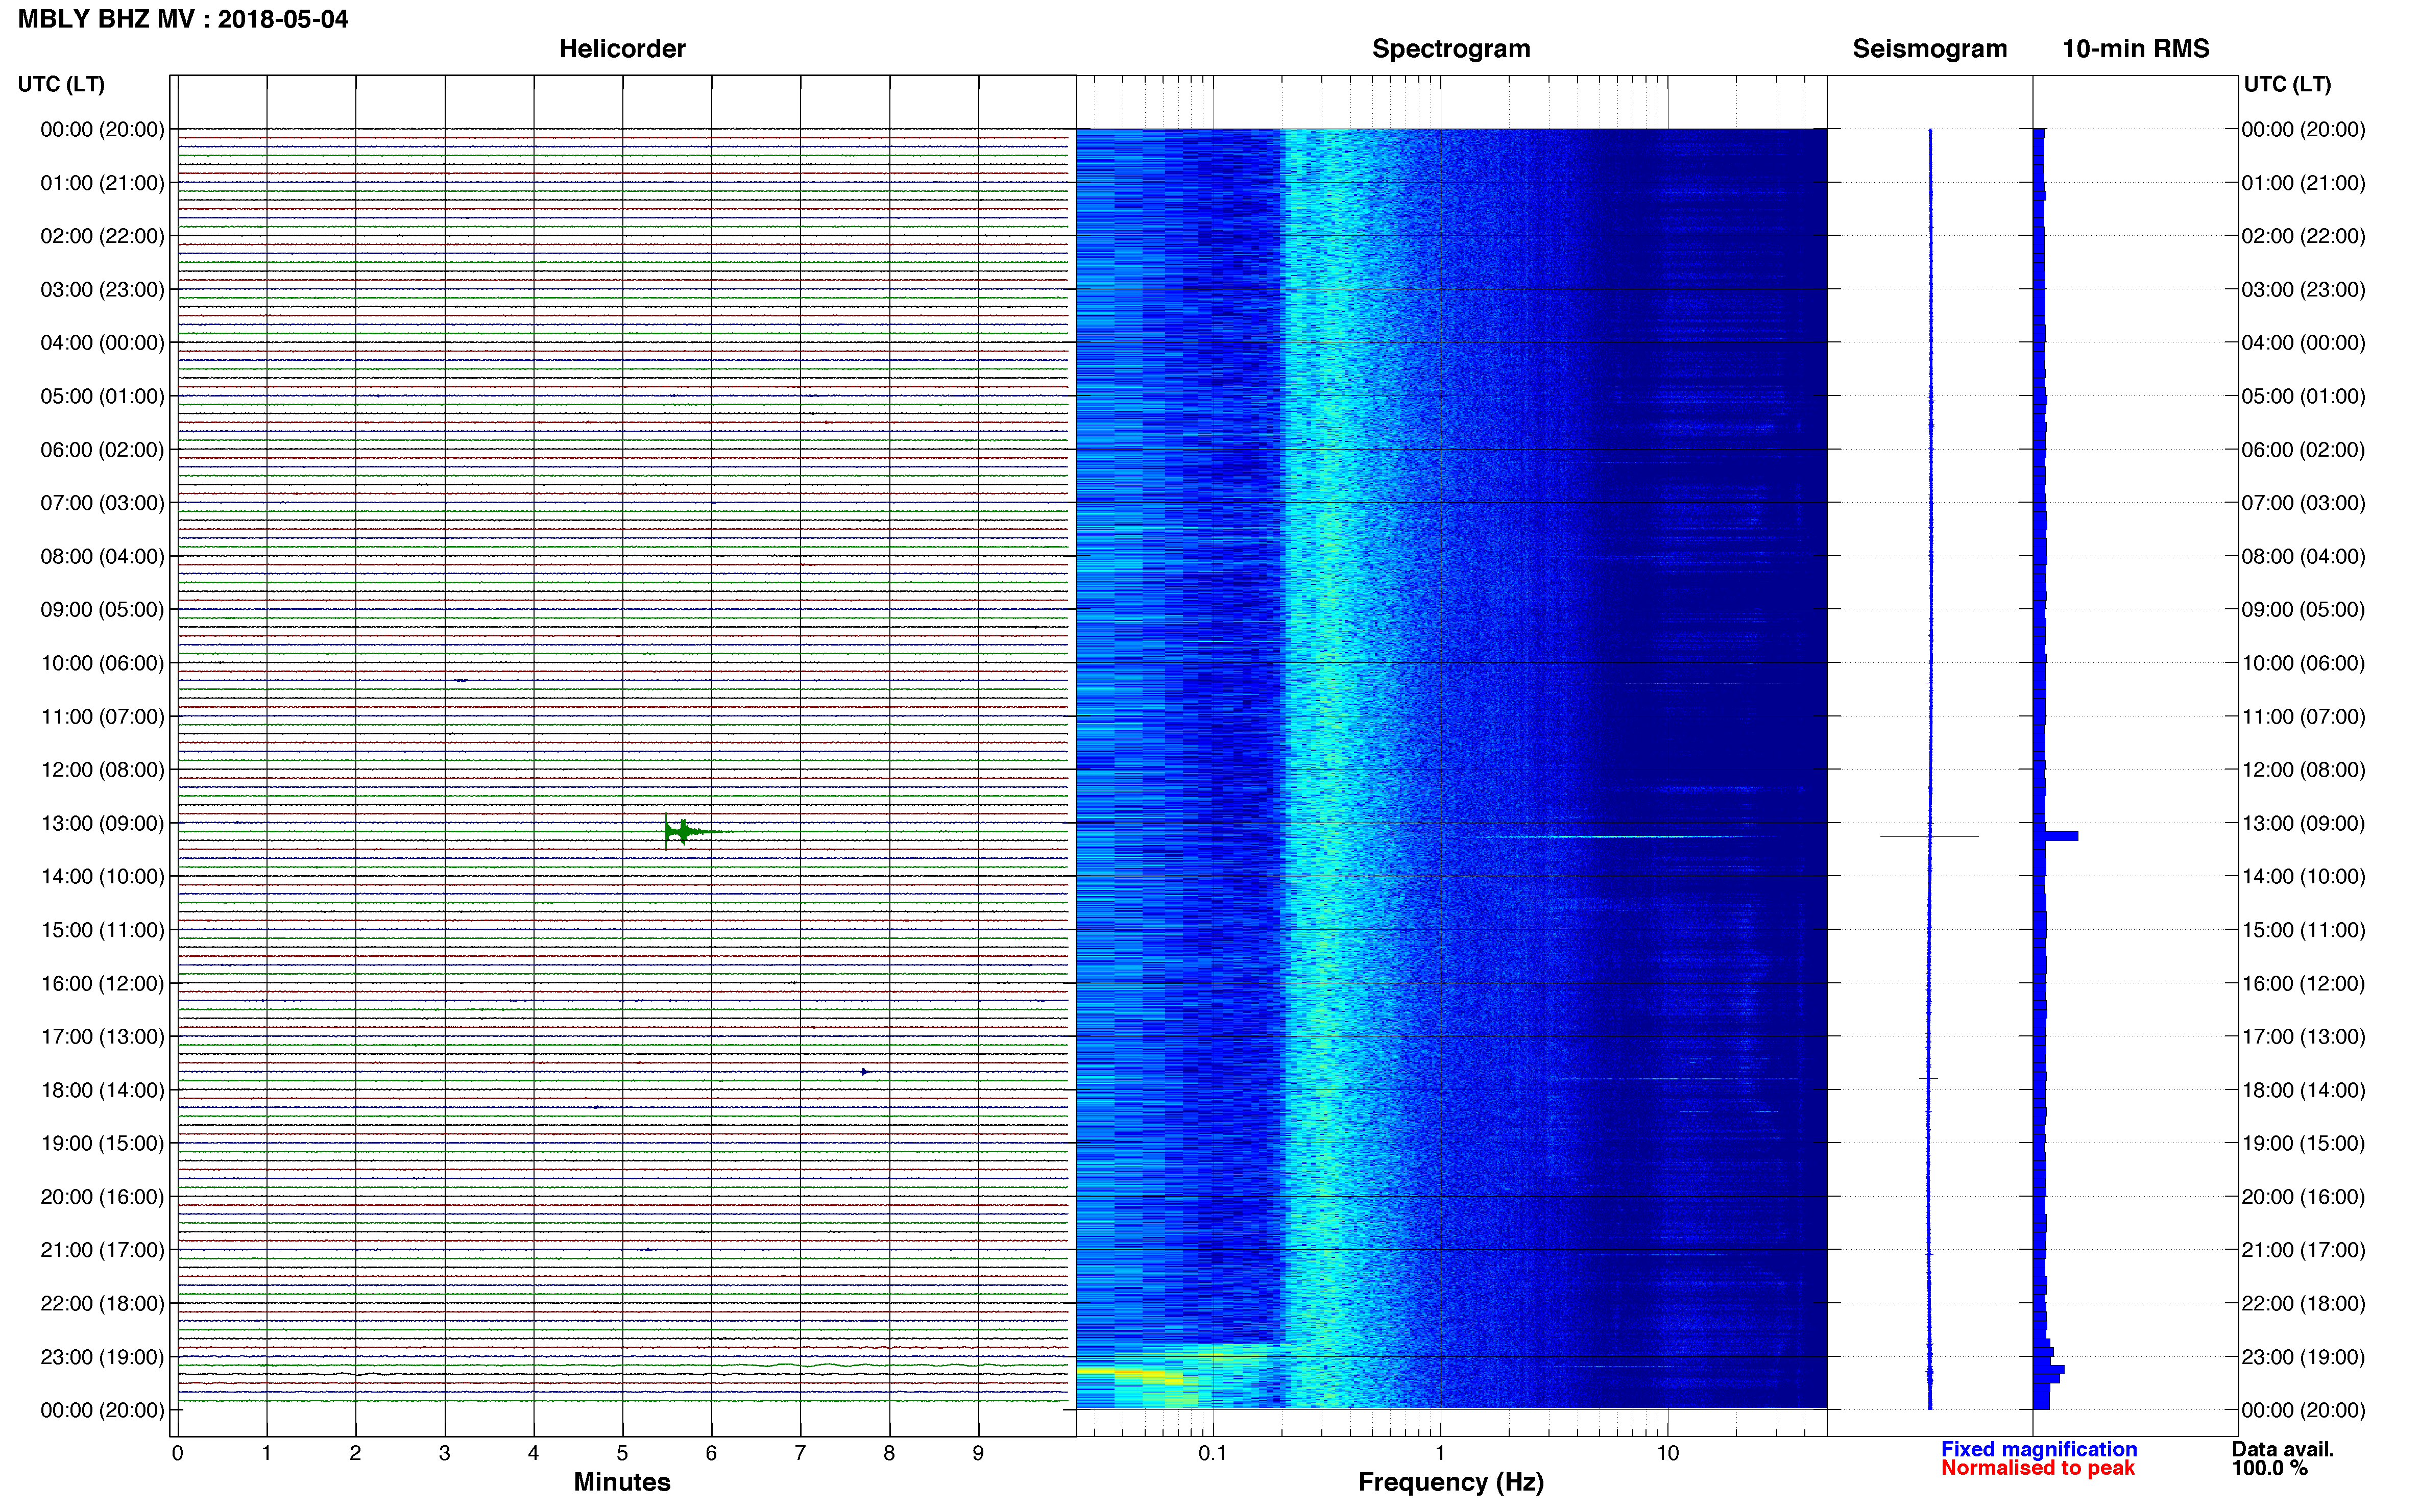Click the left axis label "18:00 (14:00)"

click(x=102, y=1090)
